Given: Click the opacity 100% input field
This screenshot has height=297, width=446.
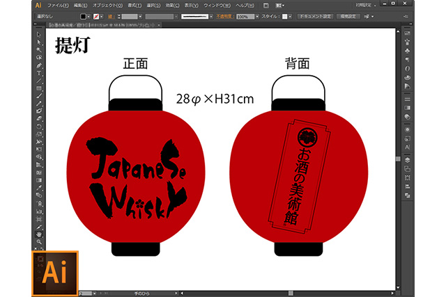Looking at the screenshot, I should coord(245,17).
